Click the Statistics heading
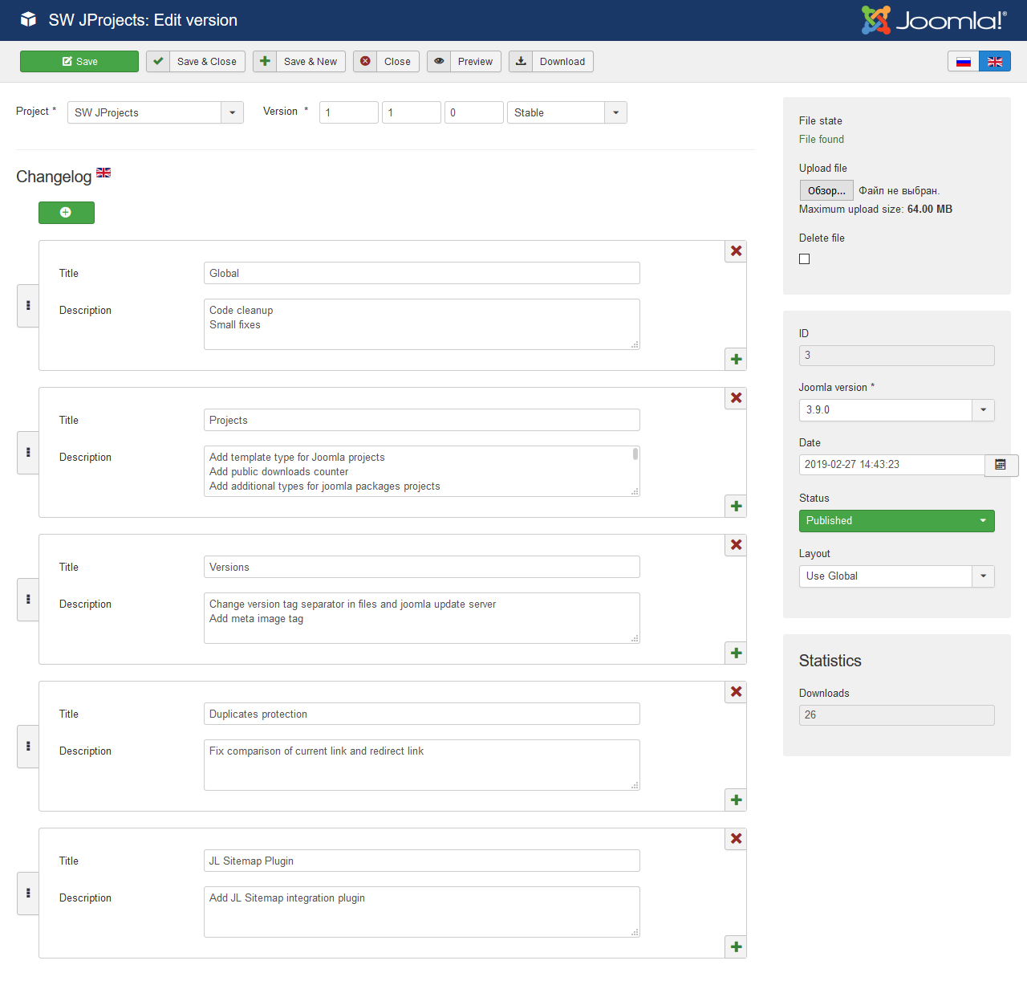Viewport: 1027px width, 981px height. (x=830, y=661)
